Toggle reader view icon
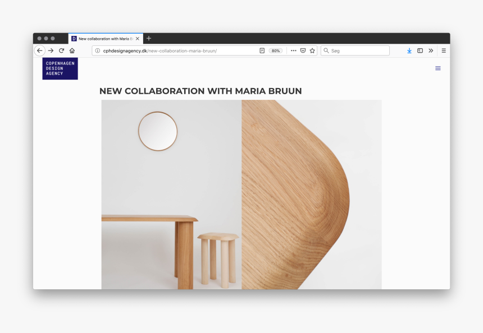This screenshot has width=483, height=333. pos(262,50)
